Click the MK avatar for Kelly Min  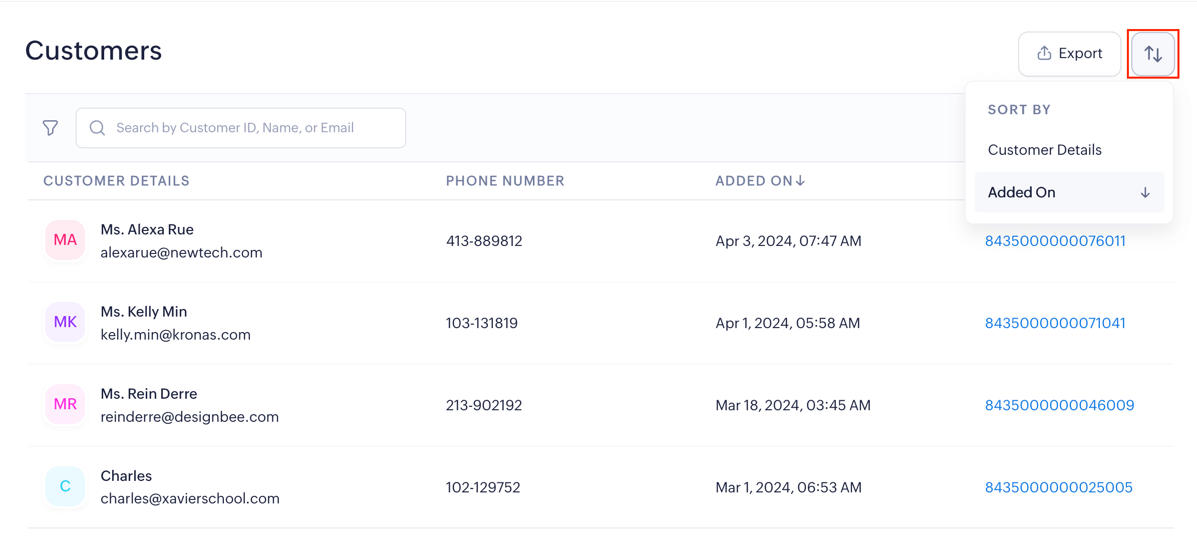65,322
